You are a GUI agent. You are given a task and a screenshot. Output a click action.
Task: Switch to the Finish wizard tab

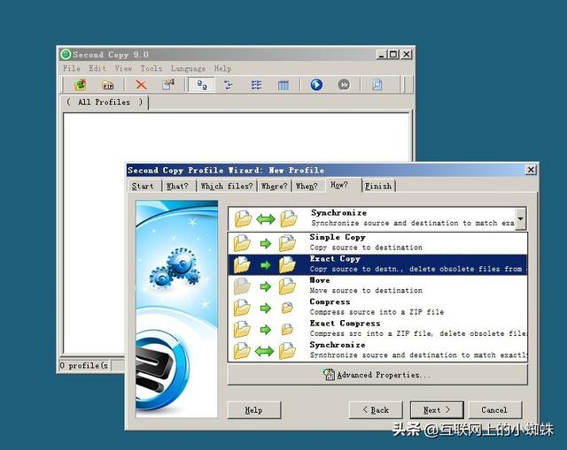coord(378,187)
